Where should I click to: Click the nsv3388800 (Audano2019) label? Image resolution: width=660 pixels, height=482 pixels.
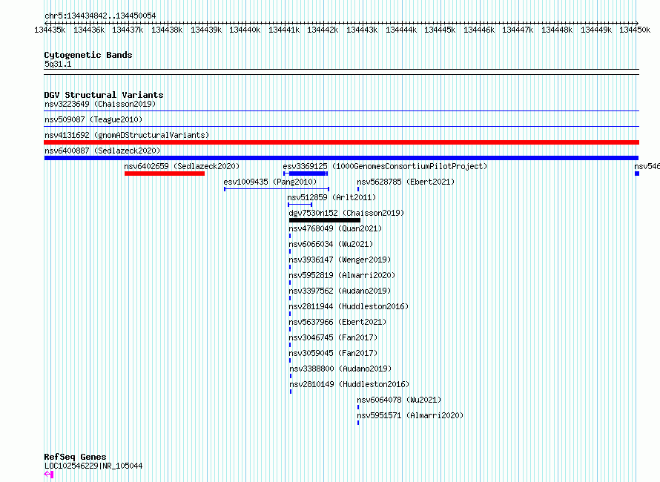click(x=340, y=369)
